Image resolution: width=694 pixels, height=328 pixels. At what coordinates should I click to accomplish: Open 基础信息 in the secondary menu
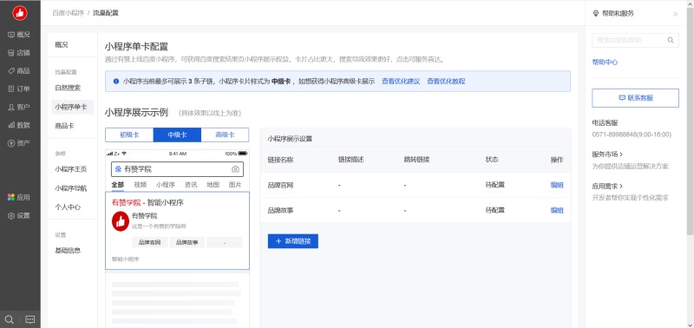pos(68,250)
